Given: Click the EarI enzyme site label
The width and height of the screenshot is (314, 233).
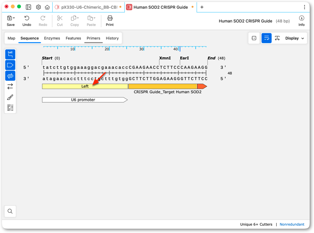Looking at the screenshot, I should click(x=184, y=58).
